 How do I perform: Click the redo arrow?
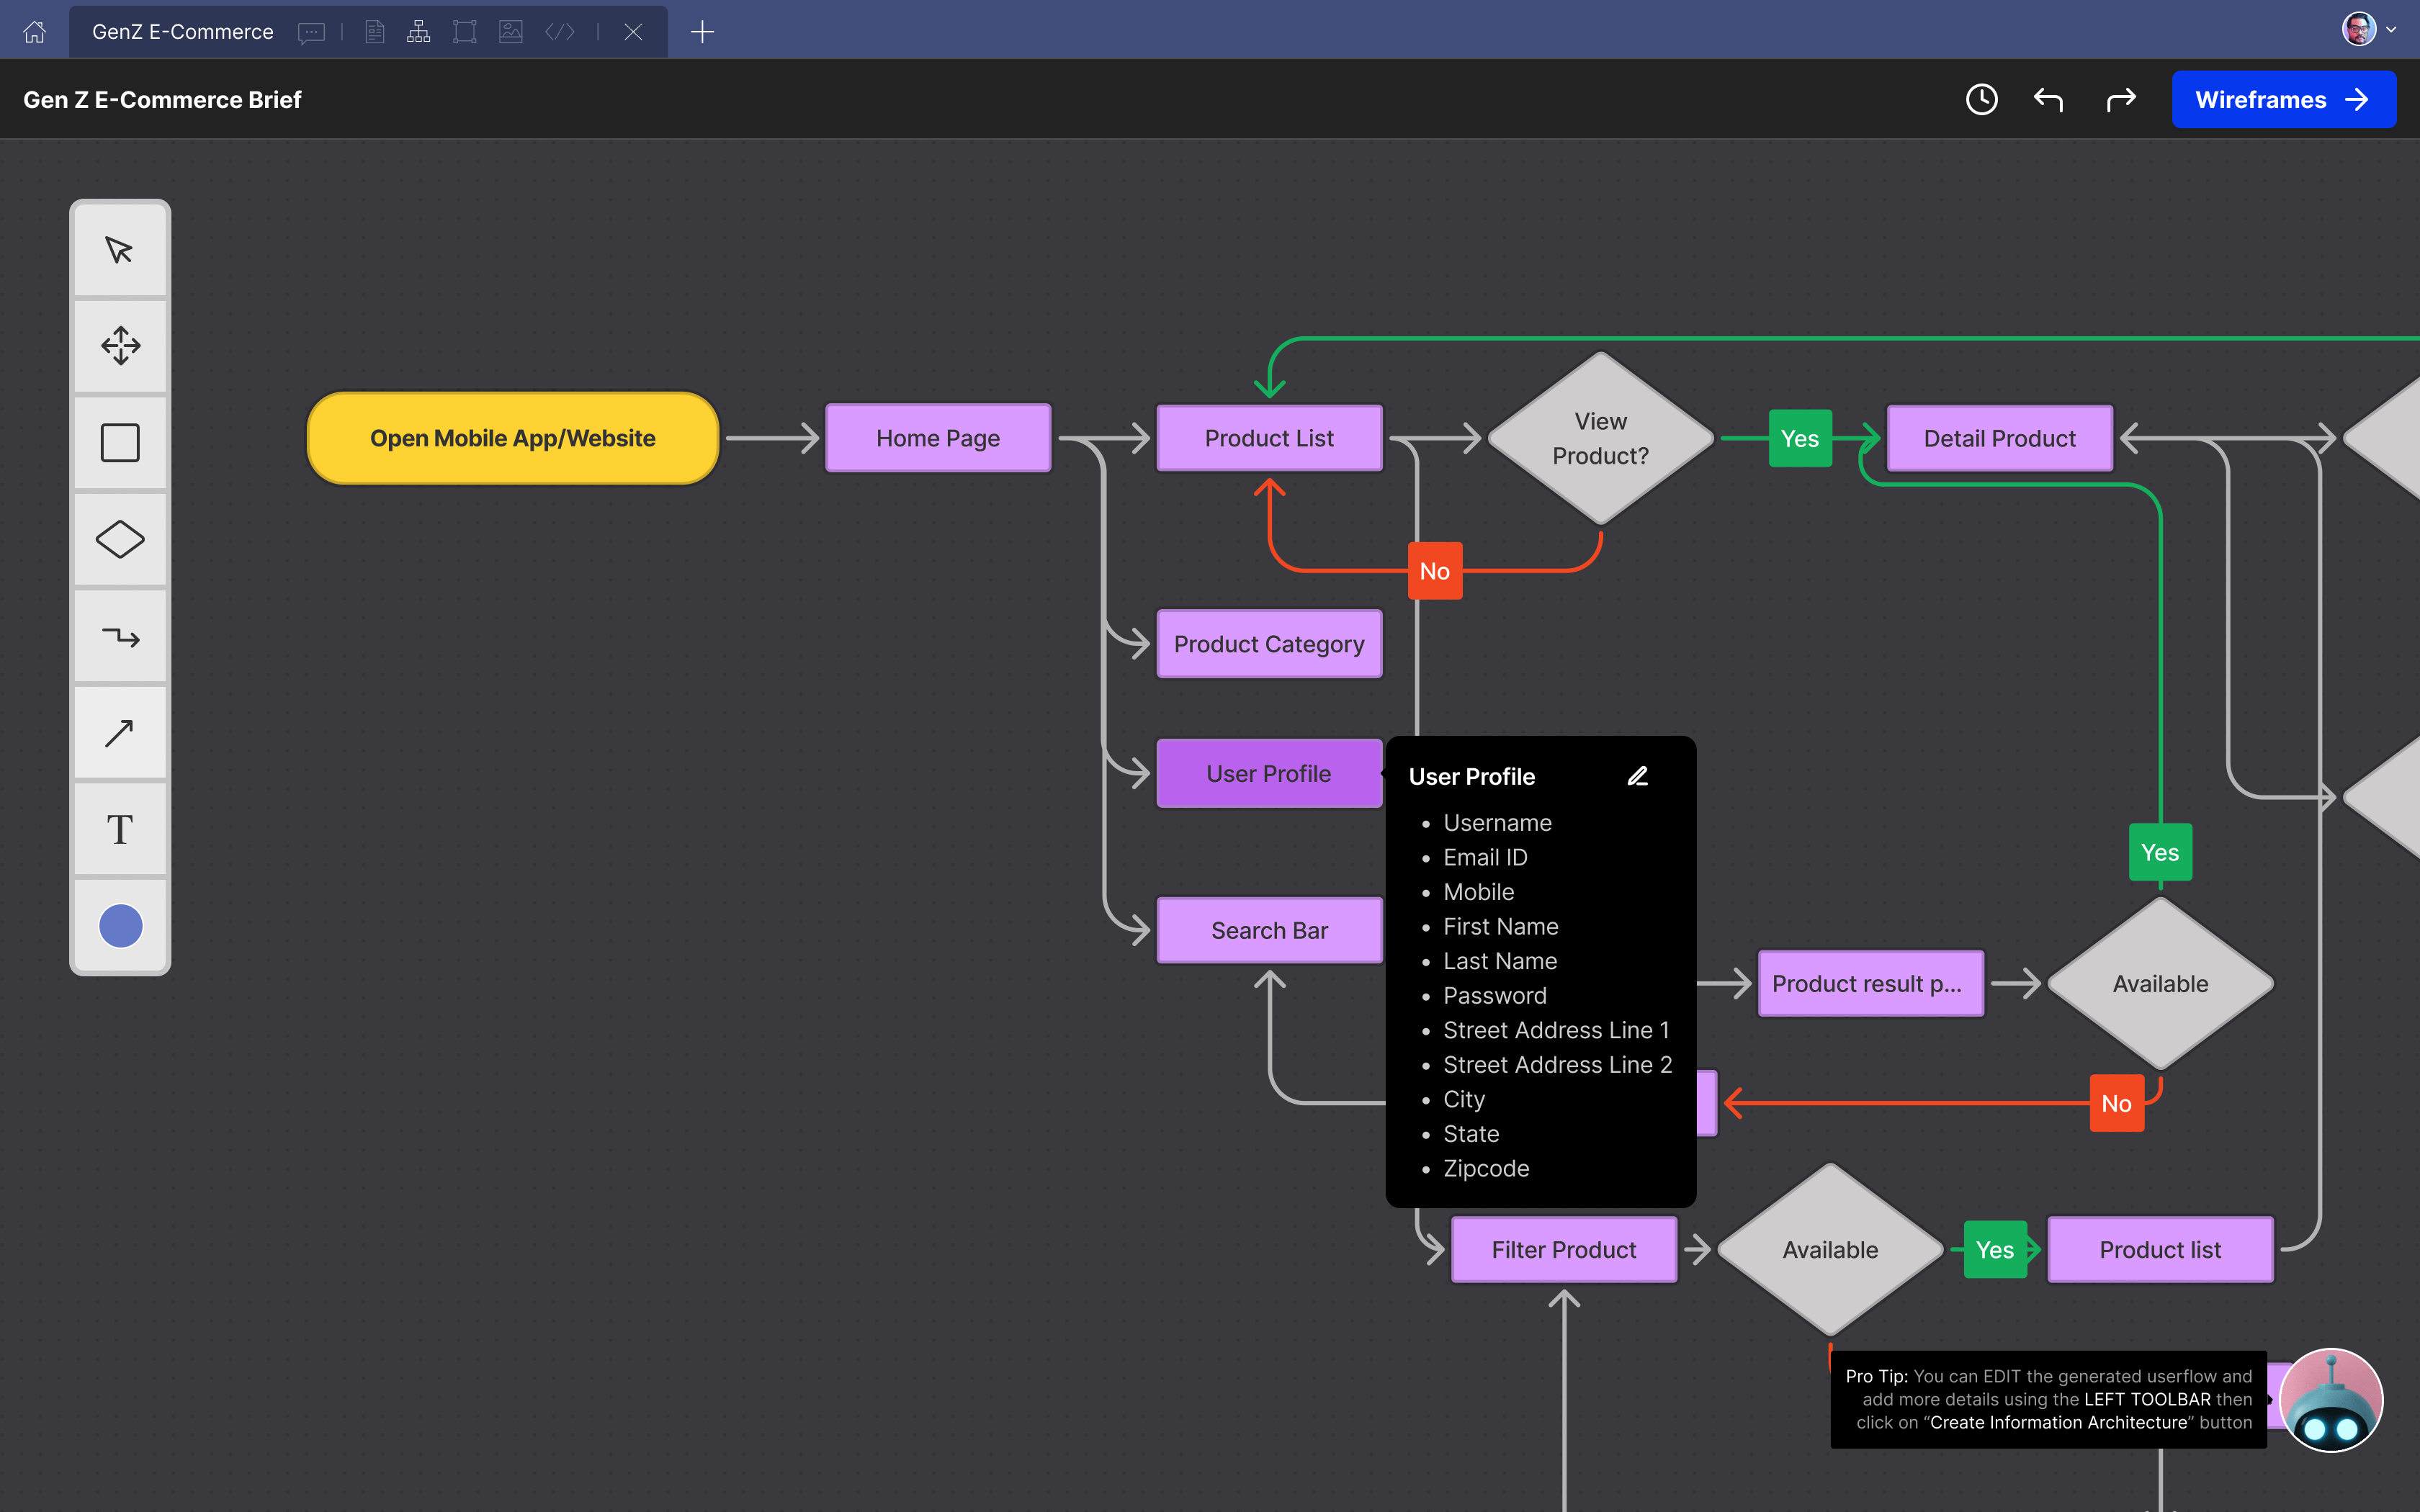[x=2120, y=99]
